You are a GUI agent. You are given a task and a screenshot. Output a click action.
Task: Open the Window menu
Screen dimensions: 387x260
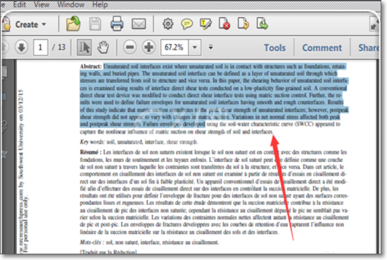click(71, 4)
